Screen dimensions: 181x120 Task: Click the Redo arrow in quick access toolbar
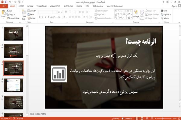pyautogui.click(x=15, y=2)
